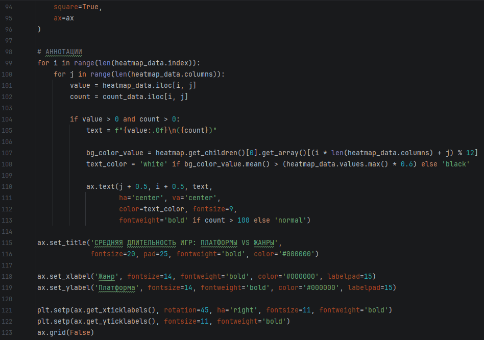Place cursor on "square=True" argument
Screen dimensions: 484x340
[76, 7]
